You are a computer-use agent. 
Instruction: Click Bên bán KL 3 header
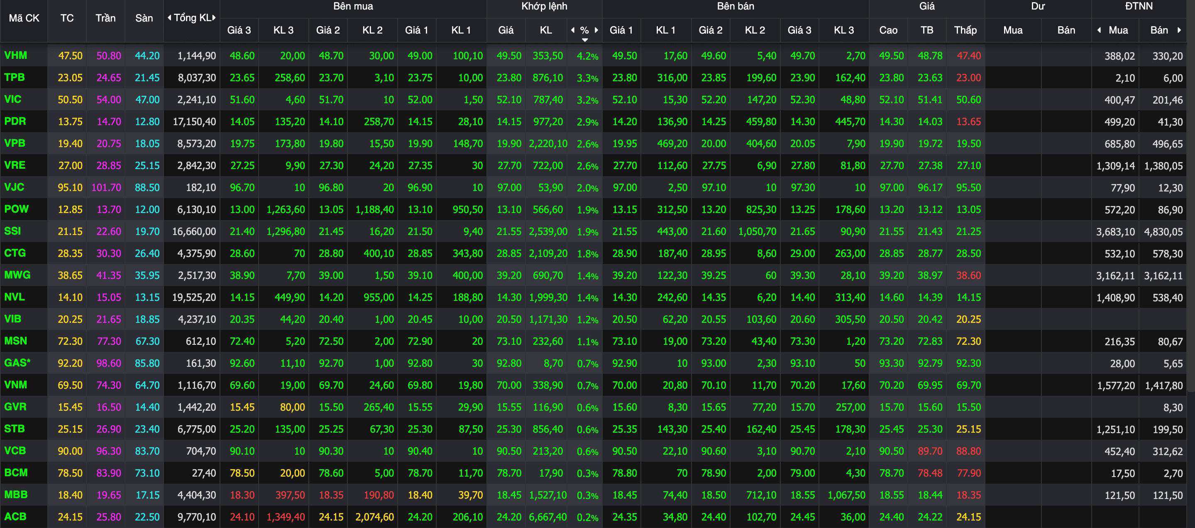pyautogui.click(x=843, y=30)
